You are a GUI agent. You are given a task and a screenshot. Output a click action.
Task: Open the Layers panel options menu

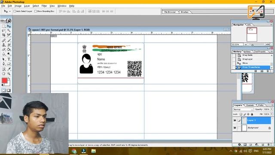[272, 105]
